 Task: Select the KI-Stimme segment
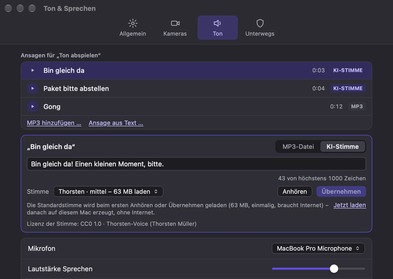click(x=343, y=147)
